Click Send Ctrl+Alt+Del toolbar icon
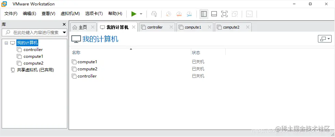The height and width of the screenshot is (137, 335). click(154, 14)
